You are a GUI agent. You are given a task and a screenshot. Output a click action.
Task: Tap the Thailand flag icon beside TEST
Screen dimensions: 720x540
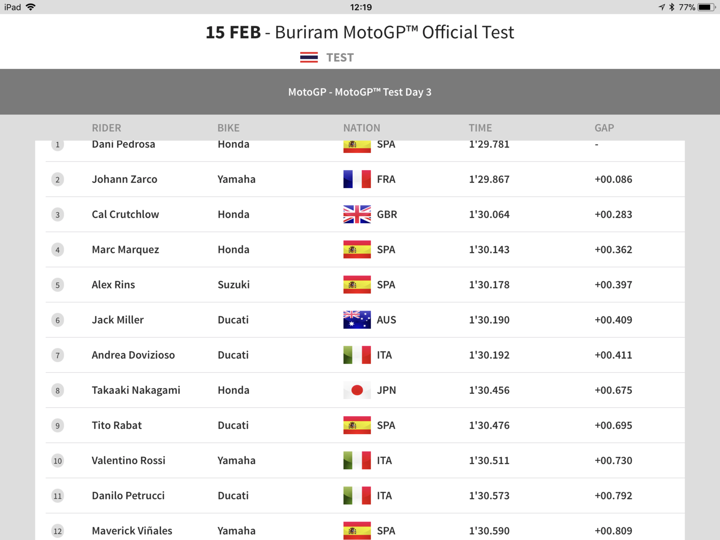(x=309, y=58)
